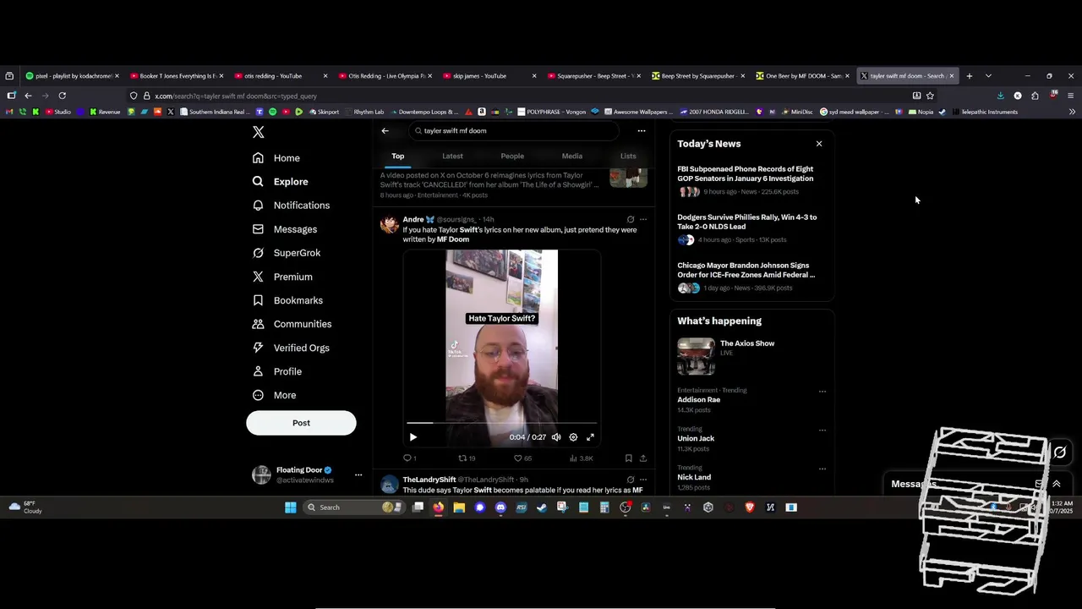Image resolution: width=1082 pixels, height=609 pixels.
Task: Bookmark Andre's post
Action: click(628, 458)
